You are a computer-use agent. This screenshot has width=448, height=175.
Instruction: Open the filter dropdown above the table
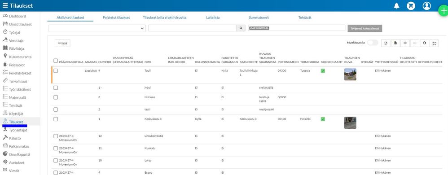tap(97, 28)
